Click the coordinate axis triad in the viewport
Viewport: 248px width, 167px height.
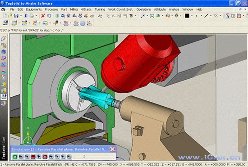(28, 137)
